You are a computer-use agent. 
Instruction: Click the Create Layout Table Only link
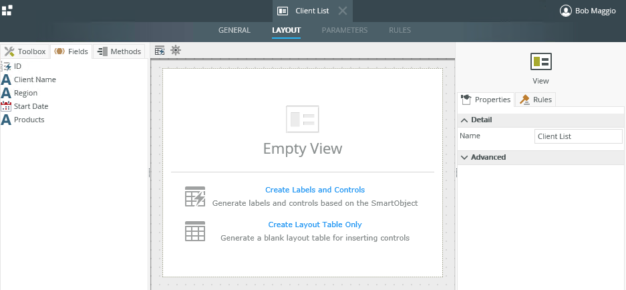click(x=315, y=225)
